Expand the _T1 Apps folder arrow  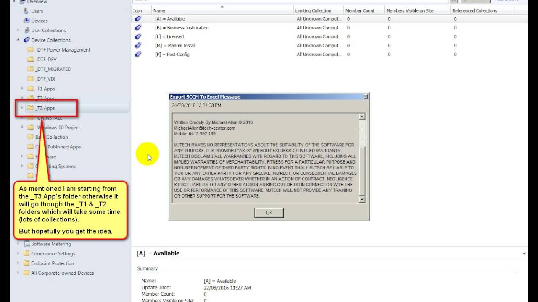pyautogui.click(x=22, y=89)
